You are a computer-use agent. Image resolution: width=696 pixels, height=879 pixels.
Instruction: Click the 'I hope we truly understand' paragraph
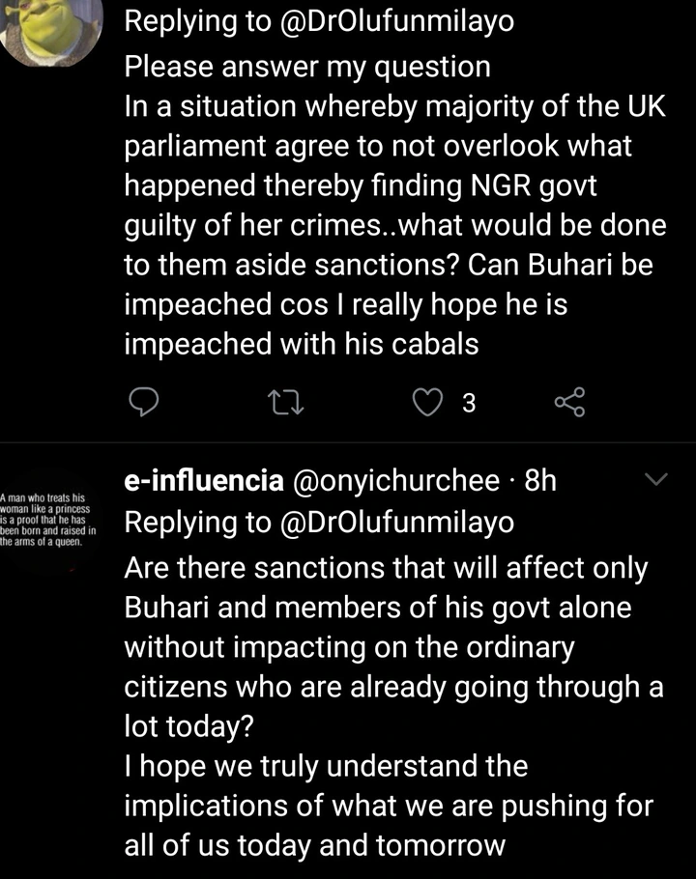pyautogui.click(x=326, y=767)
